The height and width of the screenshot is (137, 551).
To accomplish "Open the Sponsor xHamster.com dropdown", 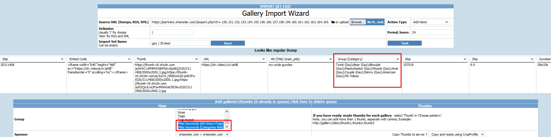I will coord(203,134).
